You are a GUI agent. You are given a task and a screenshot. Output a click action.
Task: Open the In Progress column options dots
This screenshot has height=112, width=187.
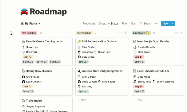click(121, 33)
